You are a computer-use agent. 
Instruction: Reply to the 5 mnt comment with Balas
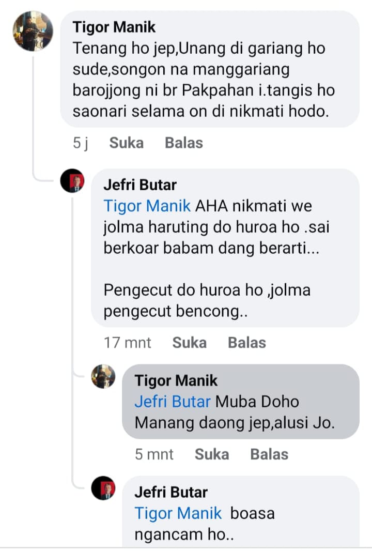tap(269, 454)
